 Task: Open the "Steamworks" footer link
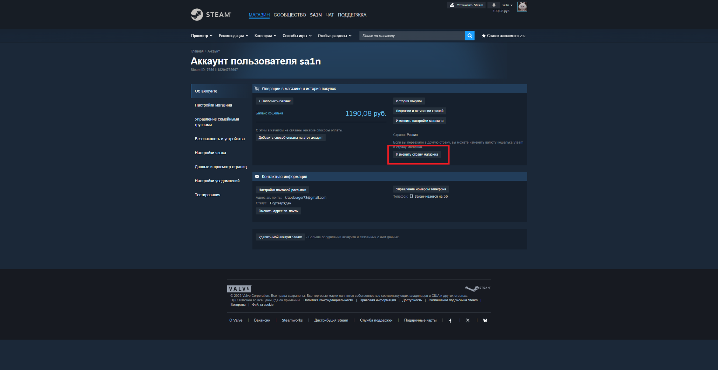[292, 320]
